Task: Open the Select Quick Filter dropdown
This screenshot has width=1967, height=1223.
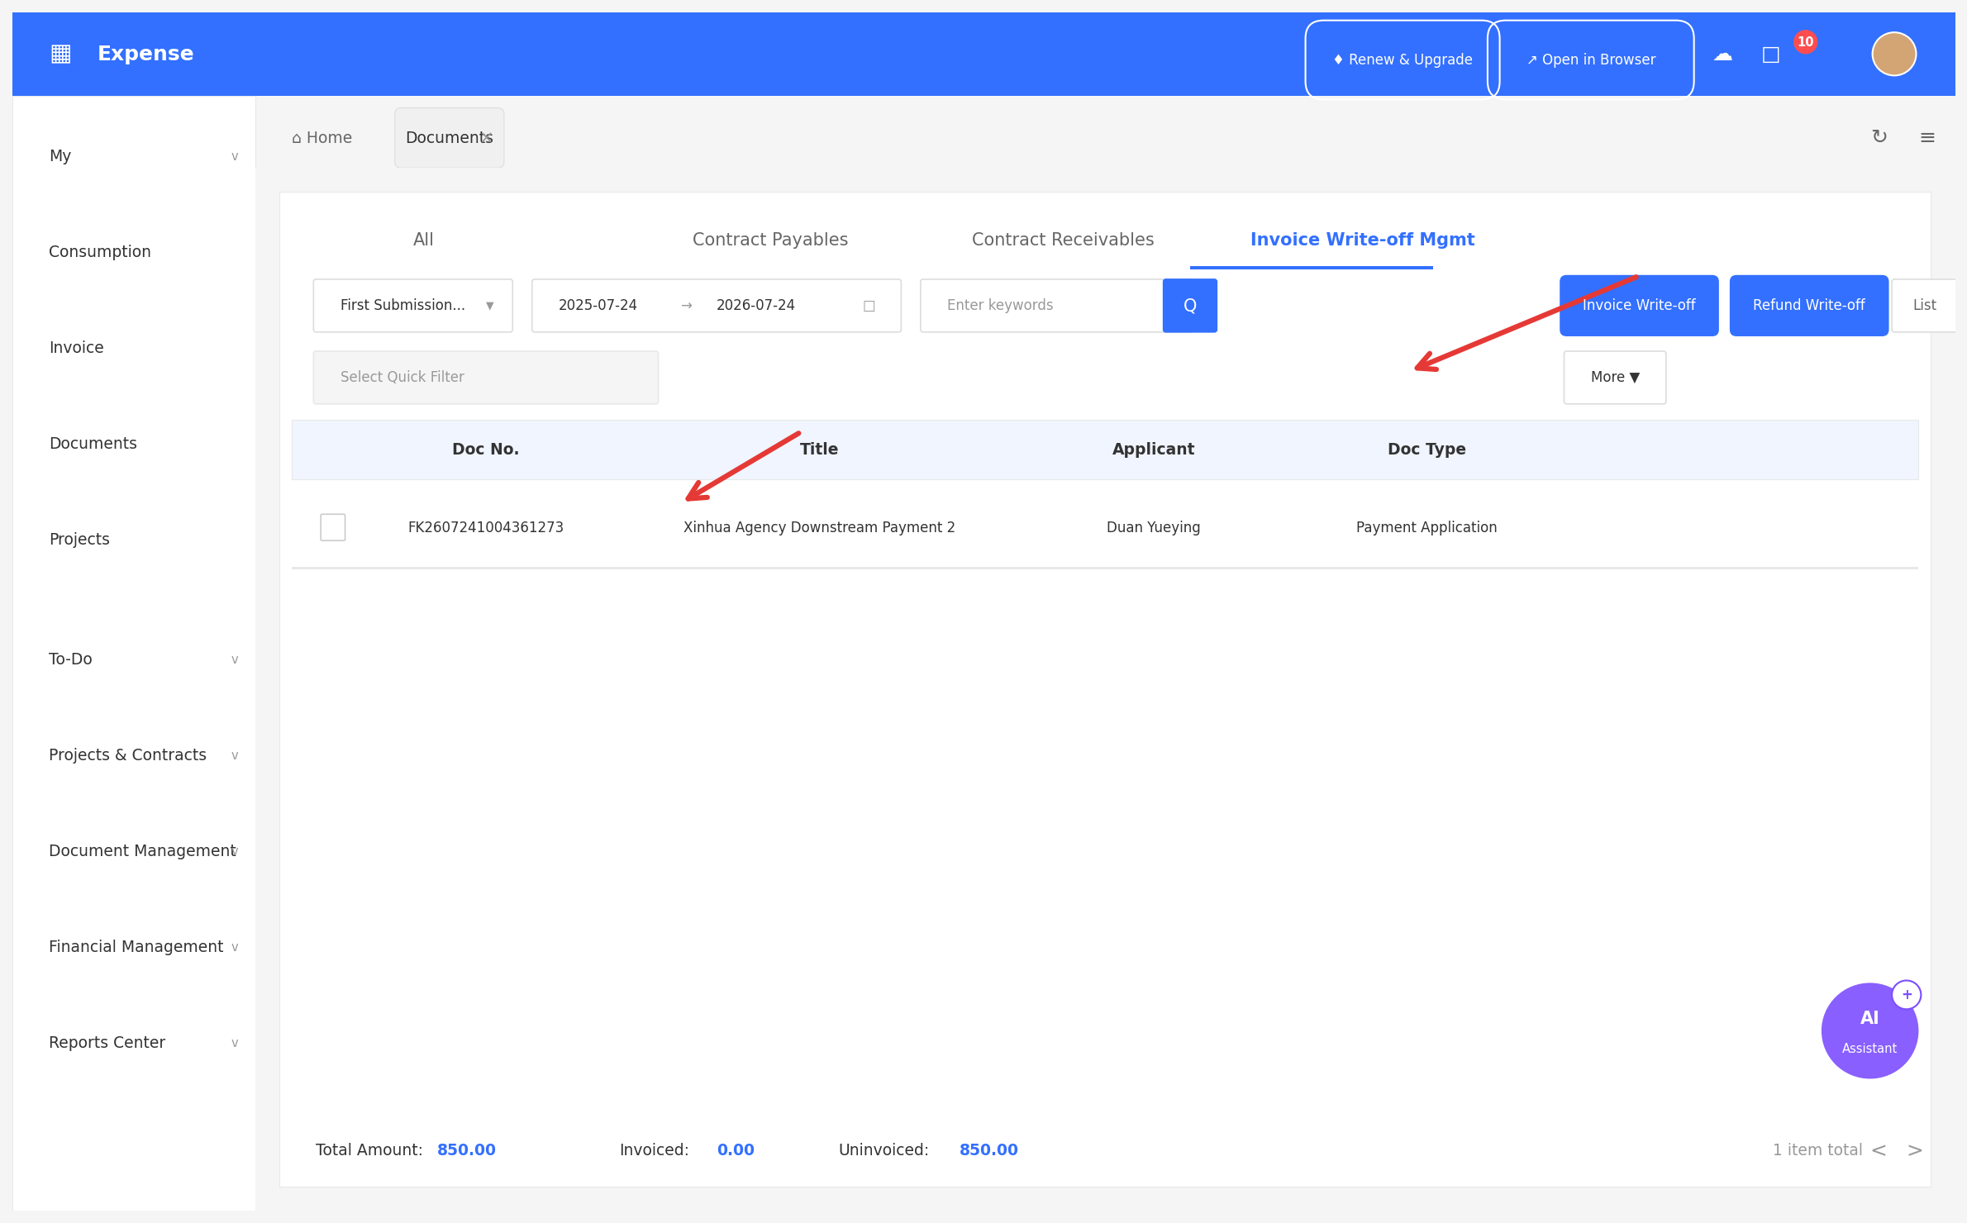Action: [x=485, y=378]
